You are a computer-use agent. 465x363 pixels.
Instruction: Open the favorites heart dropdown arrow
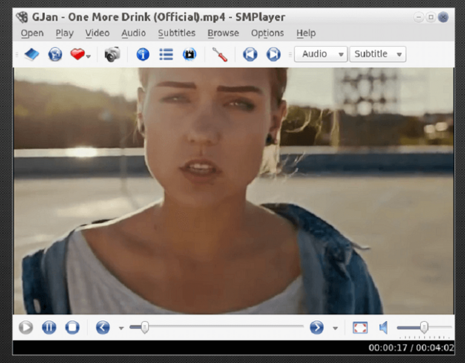click(x=89, y=56)
